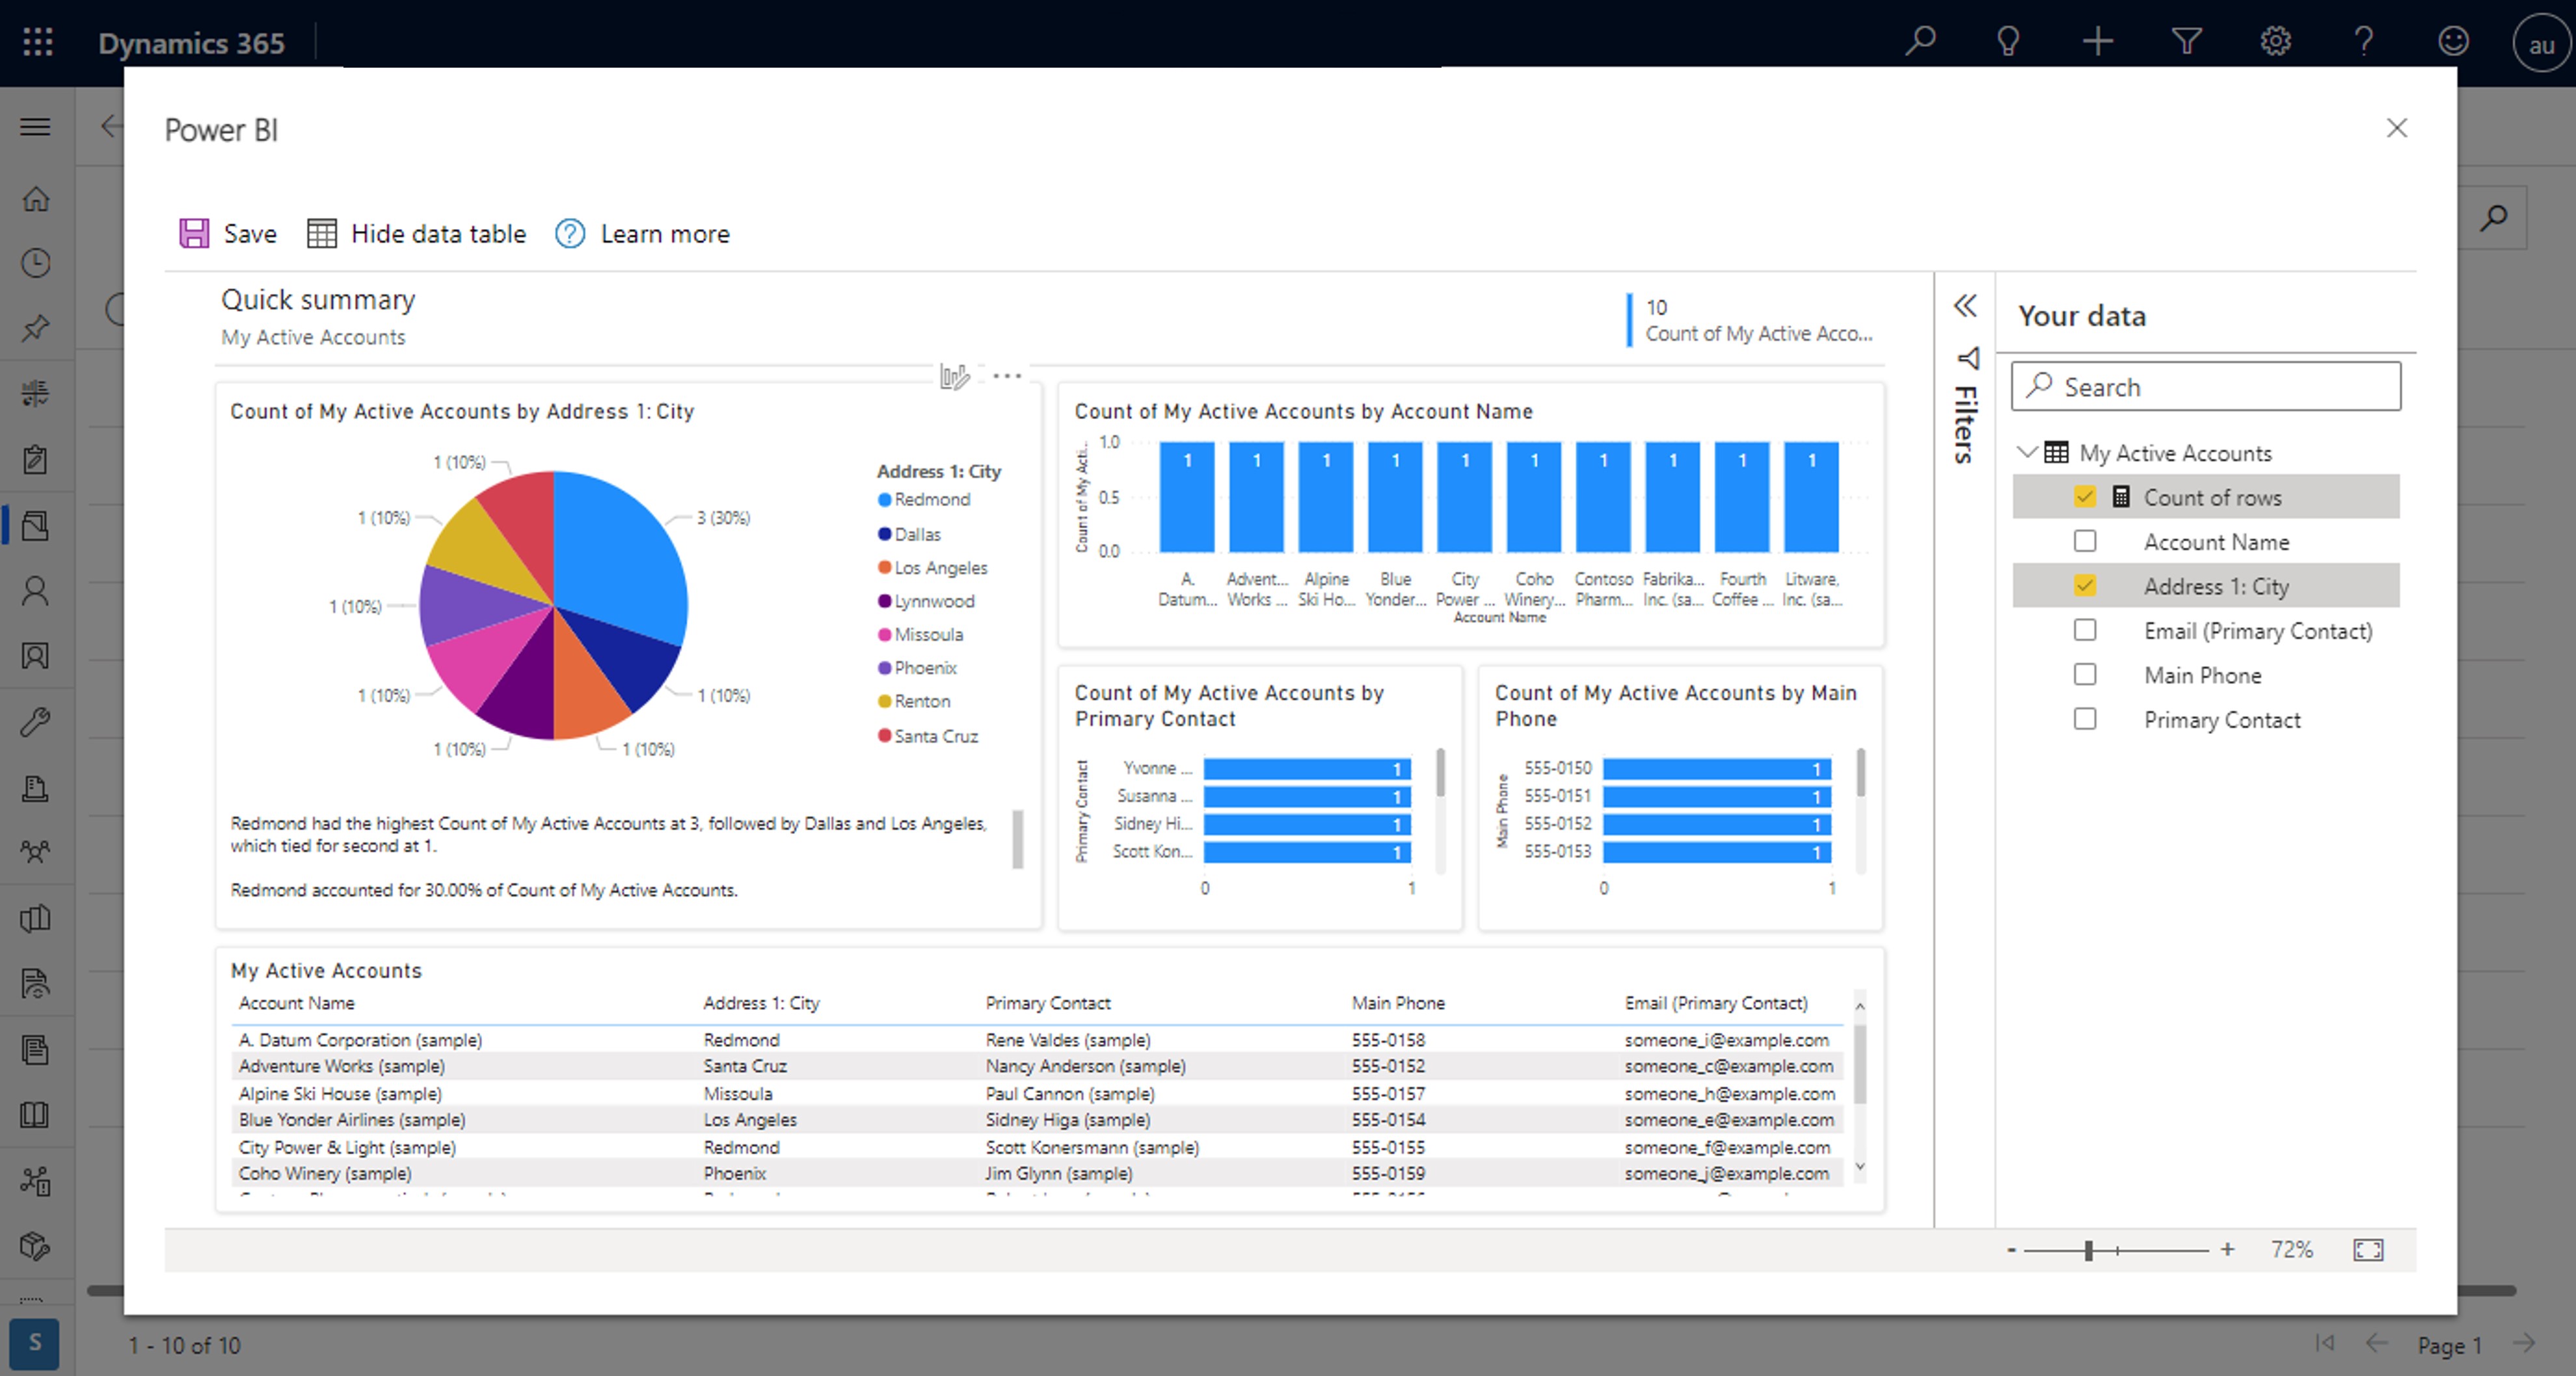Collapse the My Active Accounts table tree

coord(2027,452)
